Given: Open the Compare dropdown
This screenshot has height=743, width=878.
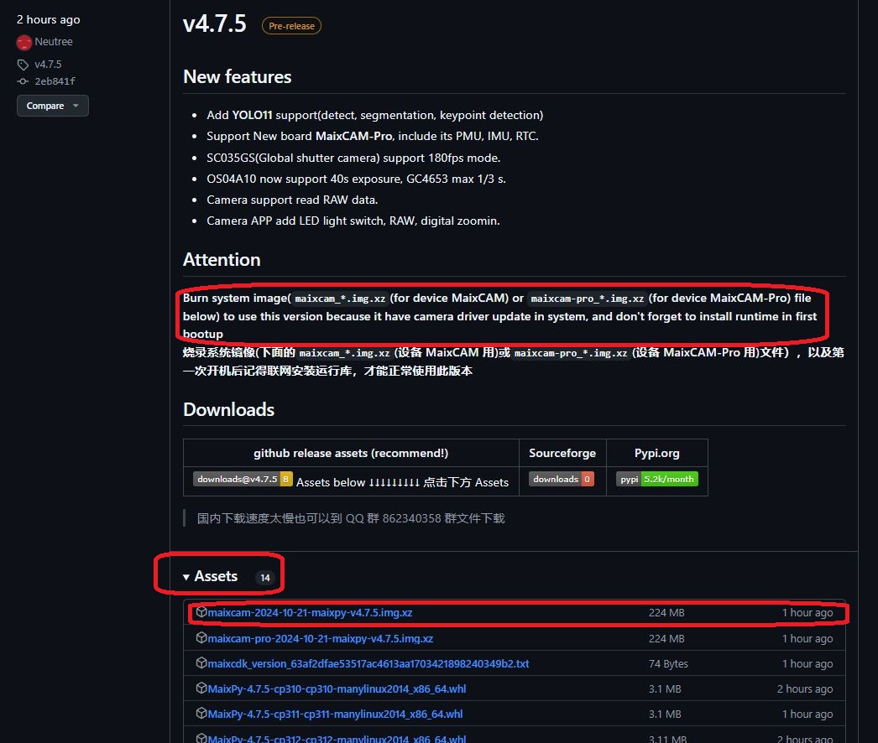Looking at the screenshot, I should click(53, 106).
